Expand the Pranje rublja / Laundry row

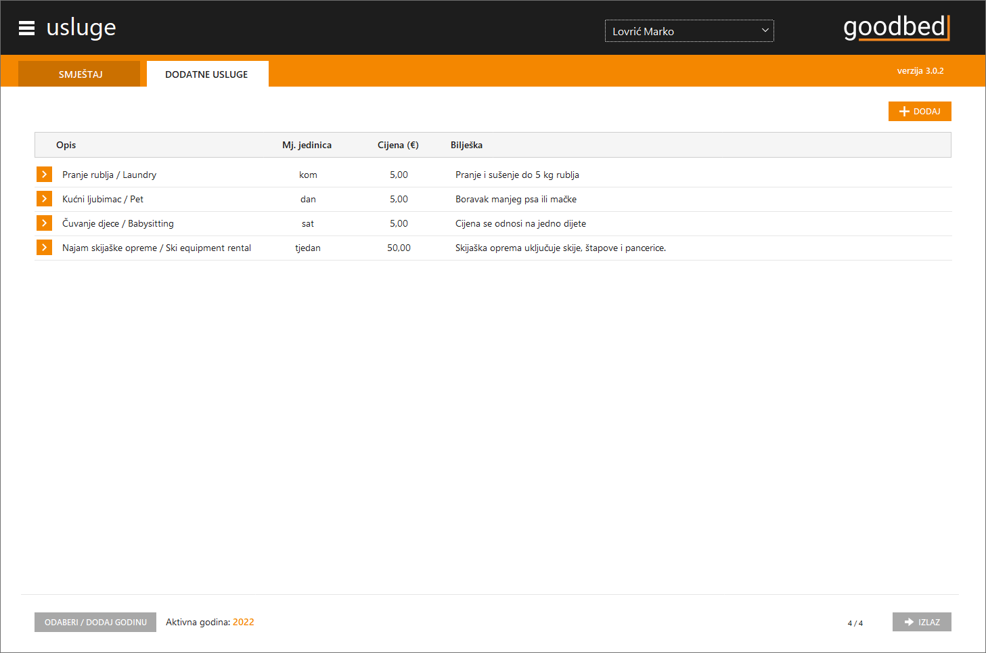coord(44,175)
